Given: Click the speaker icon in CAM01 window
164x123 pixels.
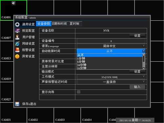Looking at the screenshot, I should (13, 3).
